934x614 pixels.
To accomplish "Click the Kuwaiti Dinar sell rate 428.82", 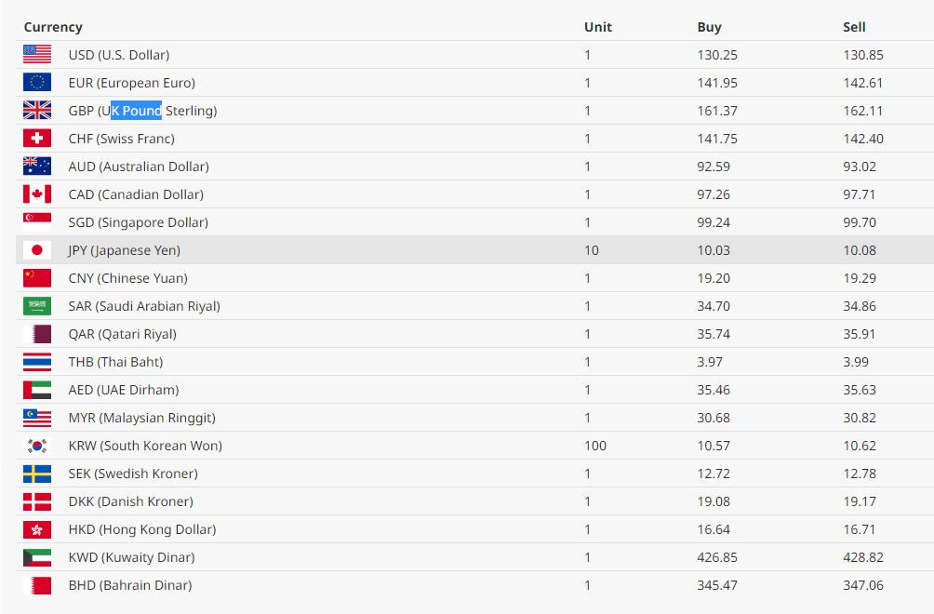I will 863,557.
